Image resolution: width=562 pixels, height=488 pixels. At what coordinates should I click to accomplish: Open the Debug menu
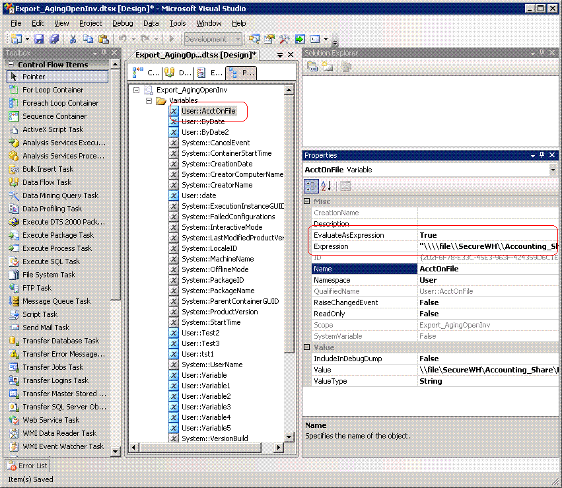click(122, 22)
